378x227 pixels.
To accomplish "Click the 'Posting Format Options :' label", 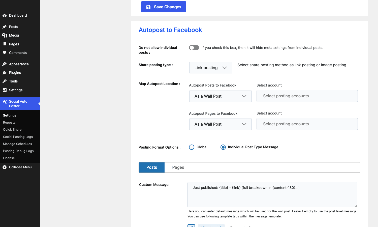I will coord(160,147).
